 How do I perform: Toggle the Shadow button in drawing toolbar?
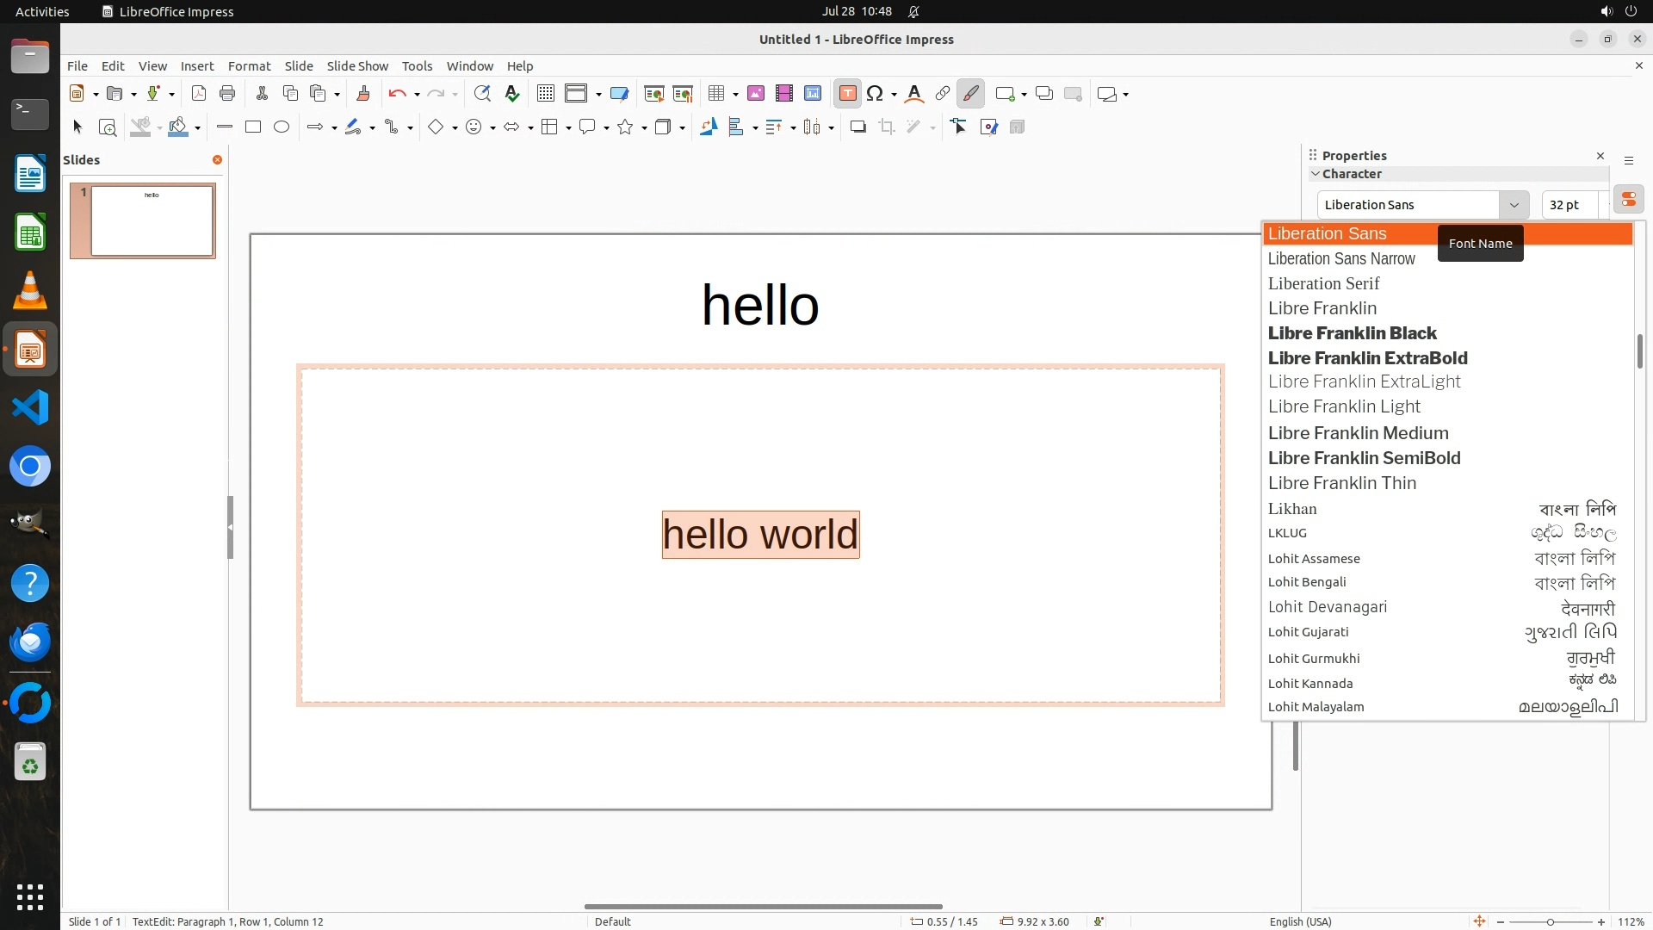coord(857,127)
